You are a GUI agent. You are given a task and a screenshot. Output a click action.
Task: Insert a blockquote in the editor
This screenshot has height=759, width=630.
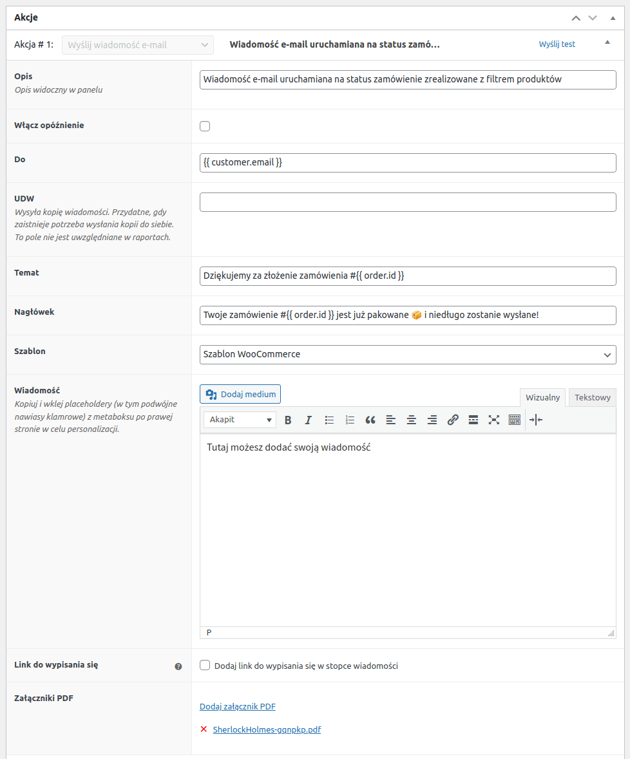tap(370, 420)
